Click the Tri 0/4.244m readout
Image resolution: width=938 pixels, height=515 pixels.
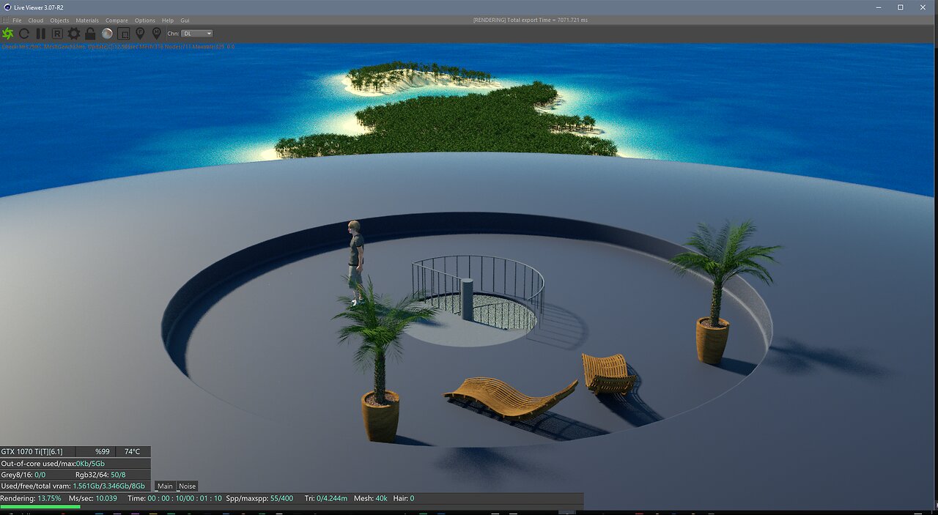click(326, 498)
